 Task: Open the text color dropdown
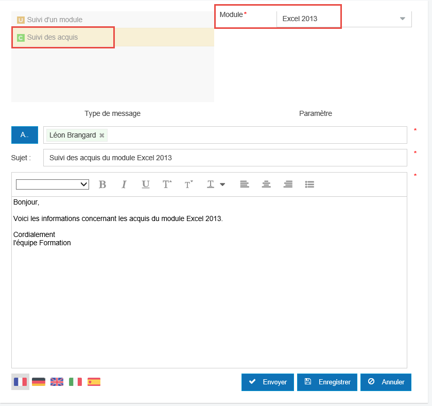point(216,184)
